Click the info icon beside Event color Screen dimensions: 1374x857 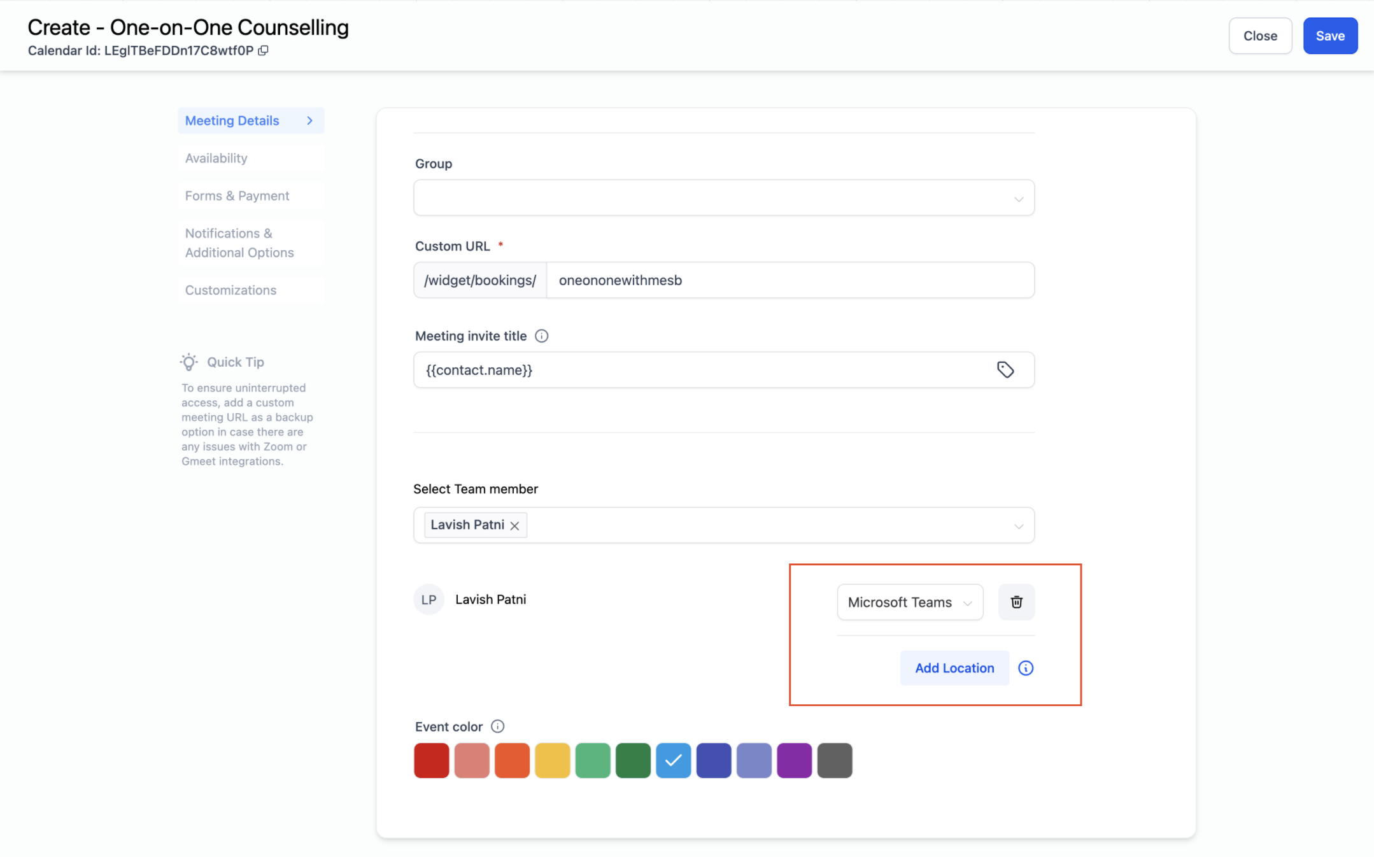pos(498,726)
